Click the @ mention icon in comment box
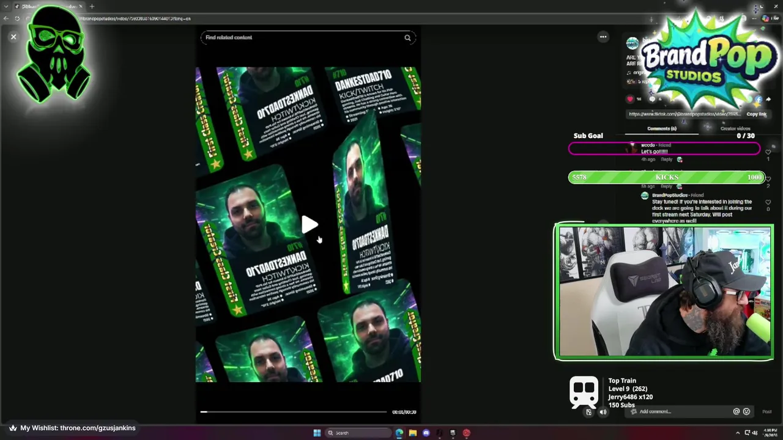The width and height of the screenshot is (783, 440). point(737,412)
